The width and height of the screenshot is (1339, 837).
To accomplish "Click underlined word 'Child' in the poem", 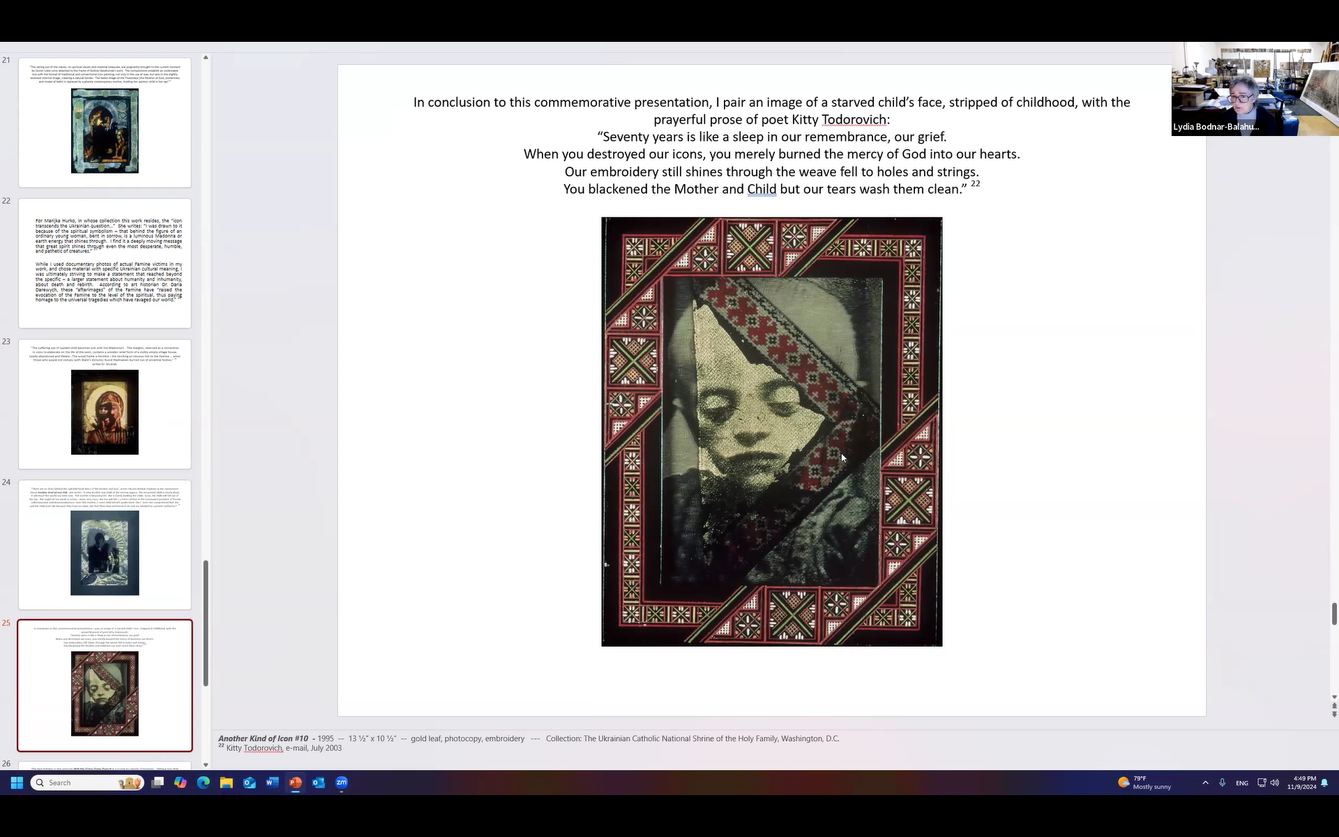I will coord(762,189).
